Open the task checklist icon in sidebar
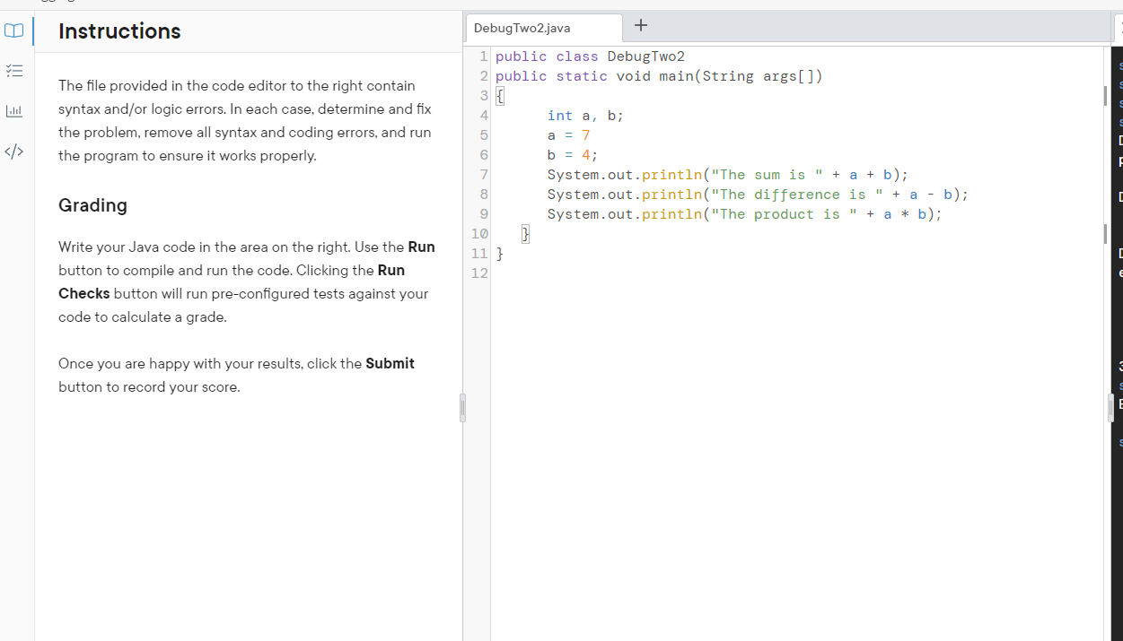This screenshot has height=641, width=1123. tap(13, 72)
